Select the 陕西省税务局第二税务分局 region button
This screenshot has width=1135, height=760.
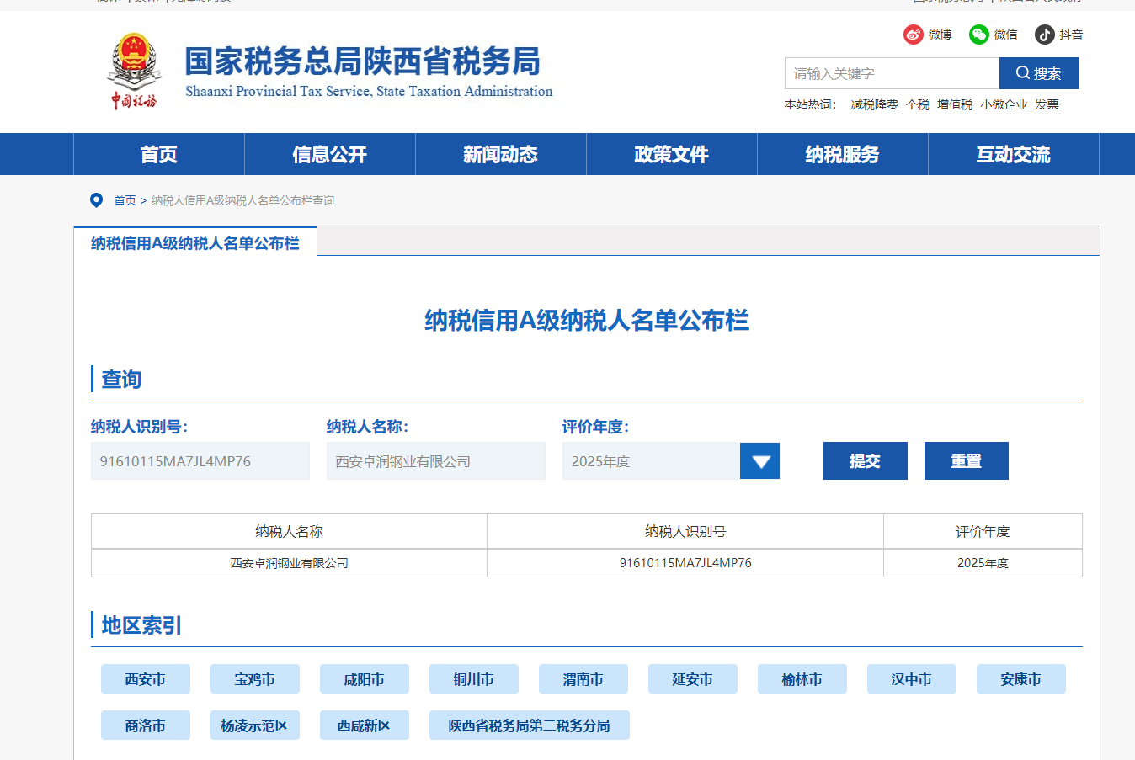click(530, 725)
